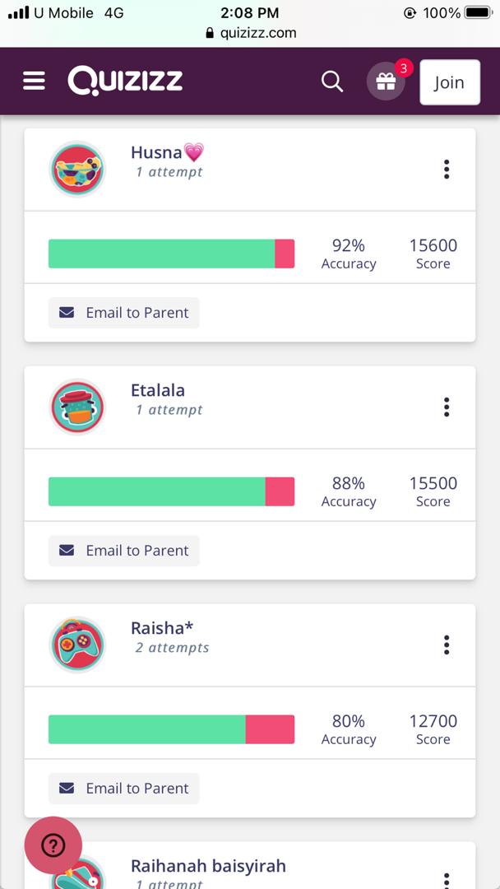Viewport: 500px width, 889px height.
Task: Tap the search magnifier icon
Action: (x=332, y=81)
